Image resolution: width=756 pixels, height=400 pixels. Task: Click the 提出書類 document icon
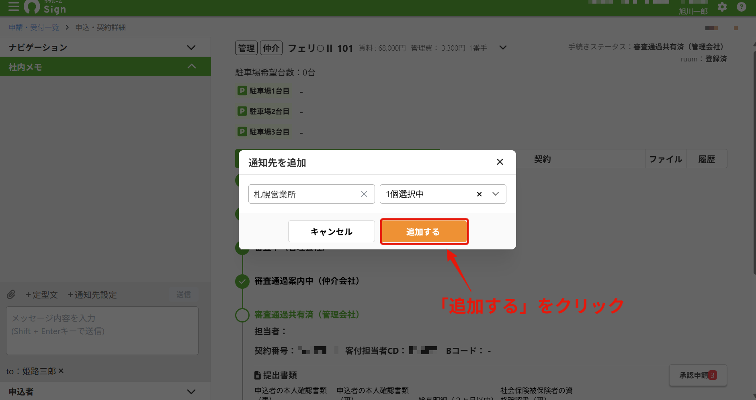click(258, 375)
